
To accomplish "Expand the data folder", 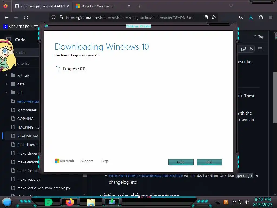I will pyautogui.click(x=6, y=84).
